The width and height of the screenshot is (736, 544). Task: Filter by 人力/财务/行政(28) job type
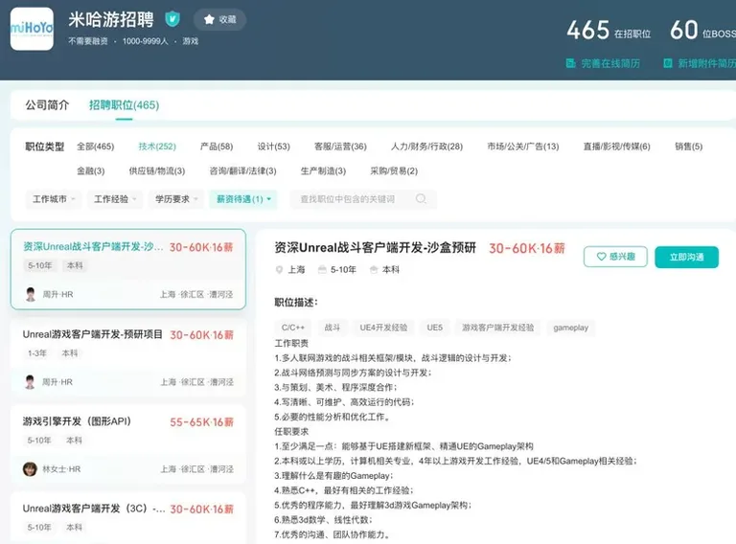[426, 147]
